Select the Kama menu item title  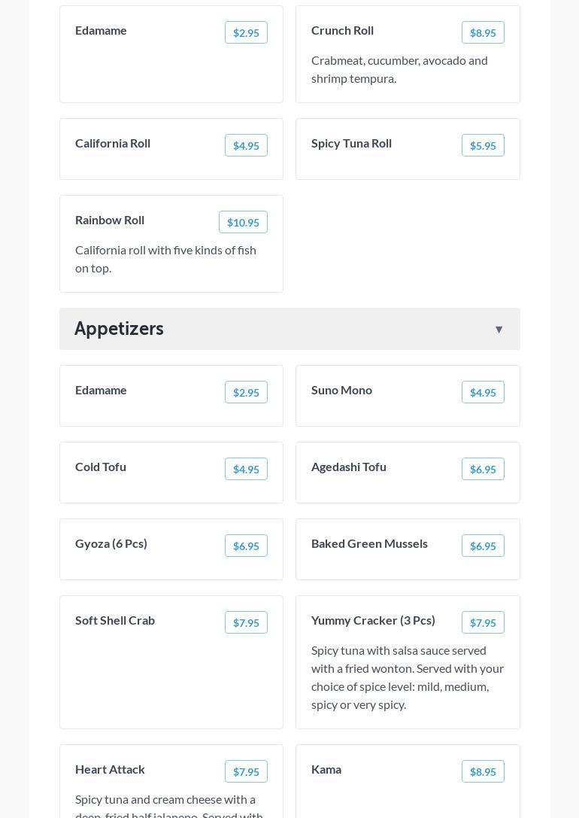click(x=326, y=769)
